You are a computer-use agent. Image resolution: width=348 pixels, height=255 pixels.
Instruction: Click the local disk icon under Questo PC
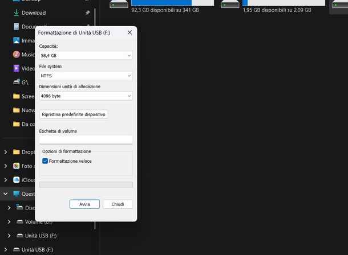point(19,207)
